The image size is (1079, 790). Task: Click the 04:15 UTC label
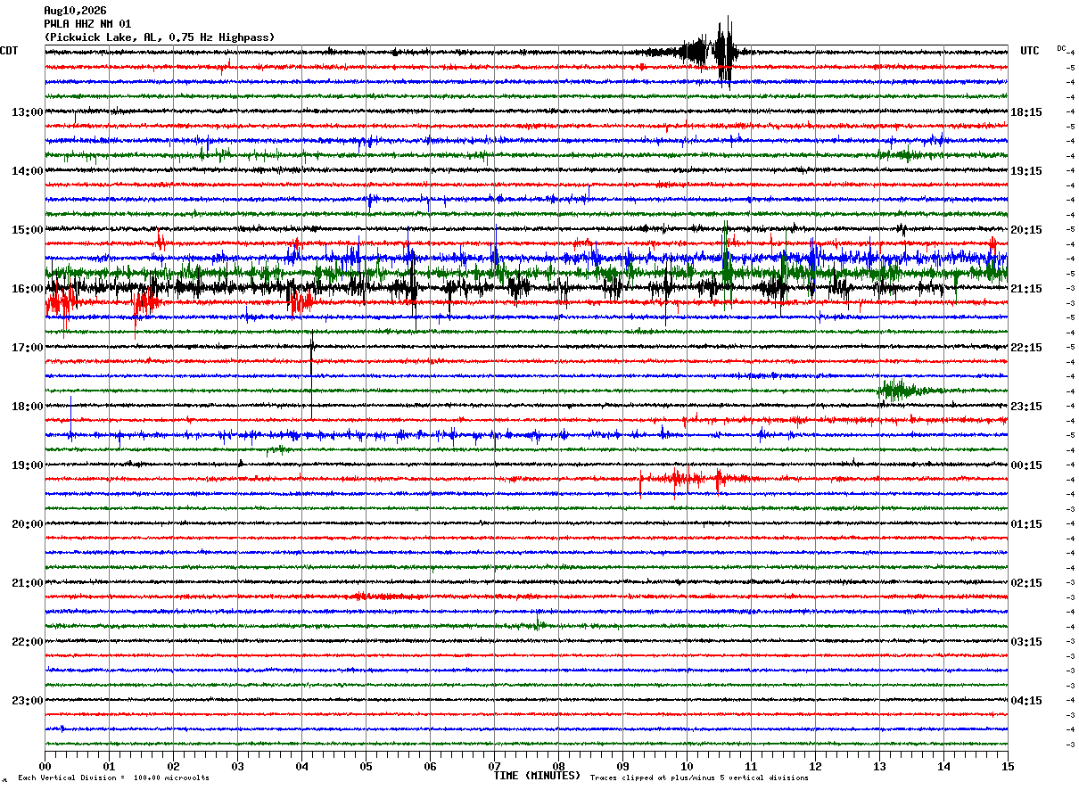pyautogui.click(x=1026, y=701)
